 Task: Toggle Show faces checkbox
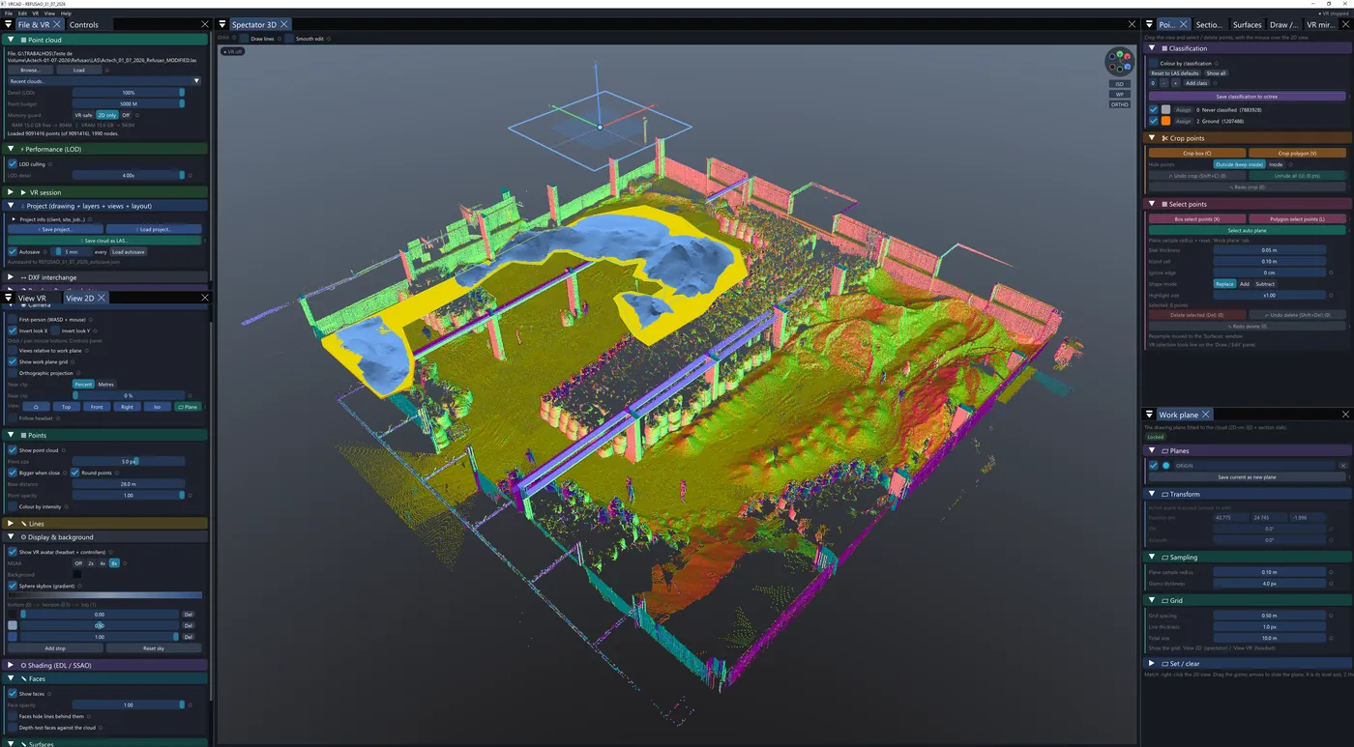point(13,694)
